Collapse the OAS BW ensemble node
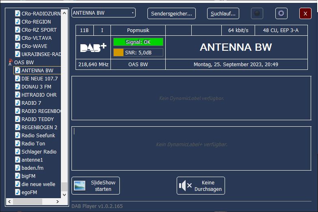 [24, 62]
